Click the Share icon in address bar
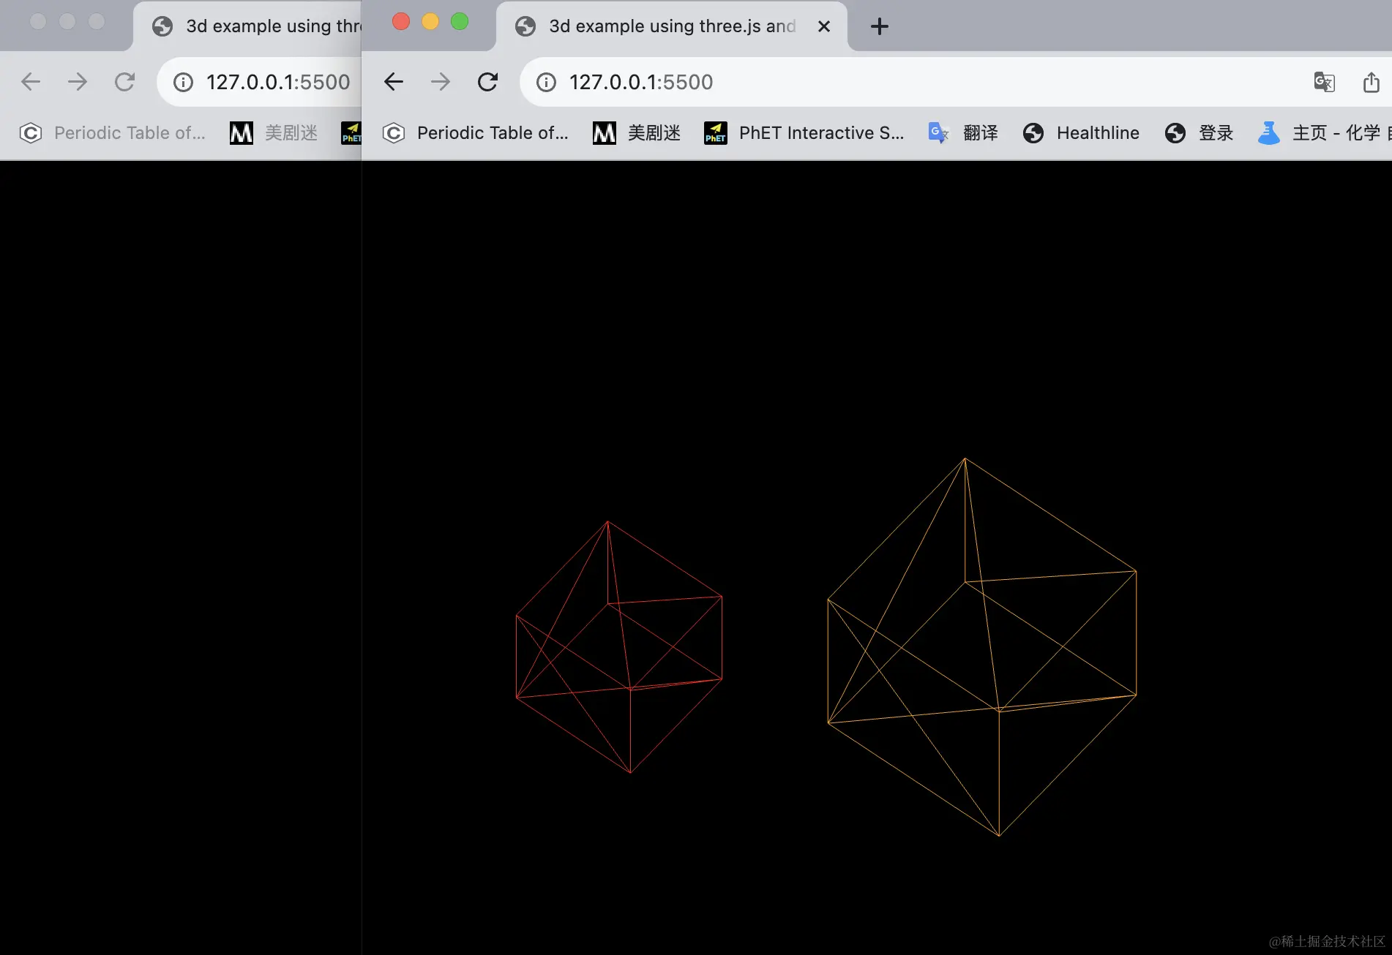Screen dimensions: 1392x955 coord(1372,82)
